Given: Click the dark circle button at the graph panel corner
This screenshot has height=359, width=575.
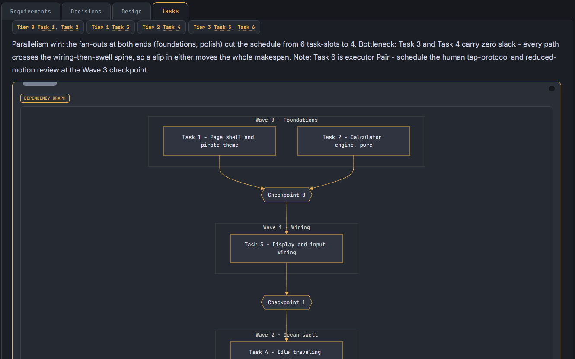Looking at the screenshot, I should pos(552,88).
